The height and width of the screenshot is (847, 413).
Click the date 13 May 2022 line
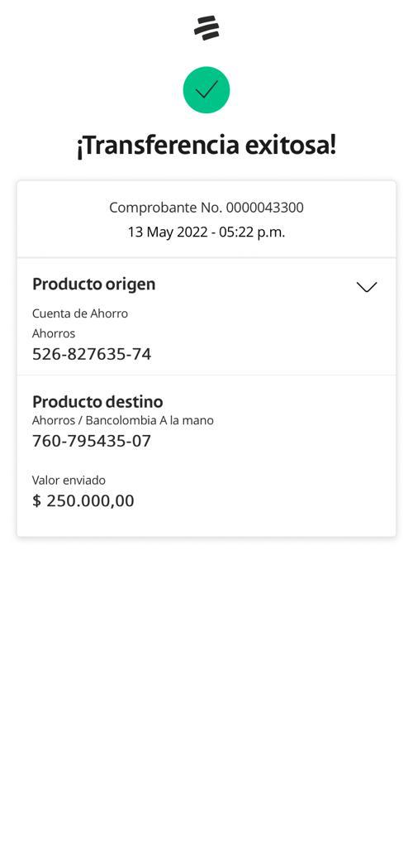[x=206, y=232]
